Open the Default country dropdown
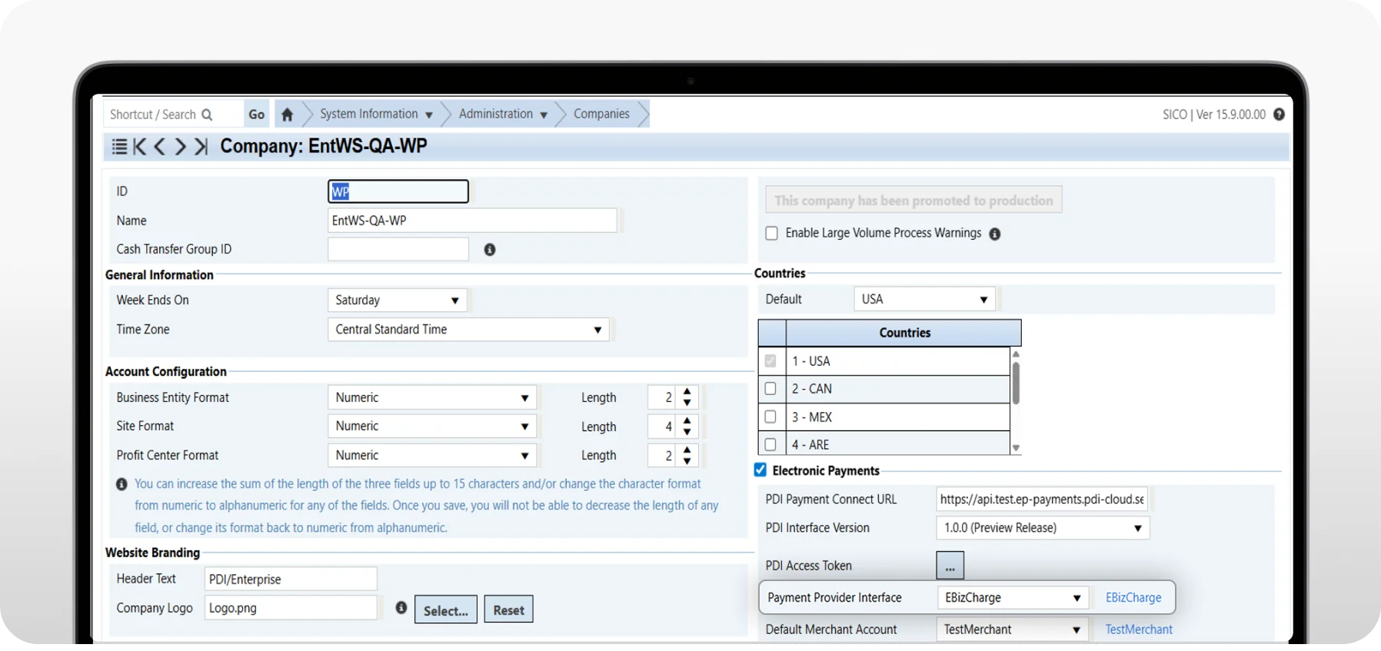 click(924, 299)
